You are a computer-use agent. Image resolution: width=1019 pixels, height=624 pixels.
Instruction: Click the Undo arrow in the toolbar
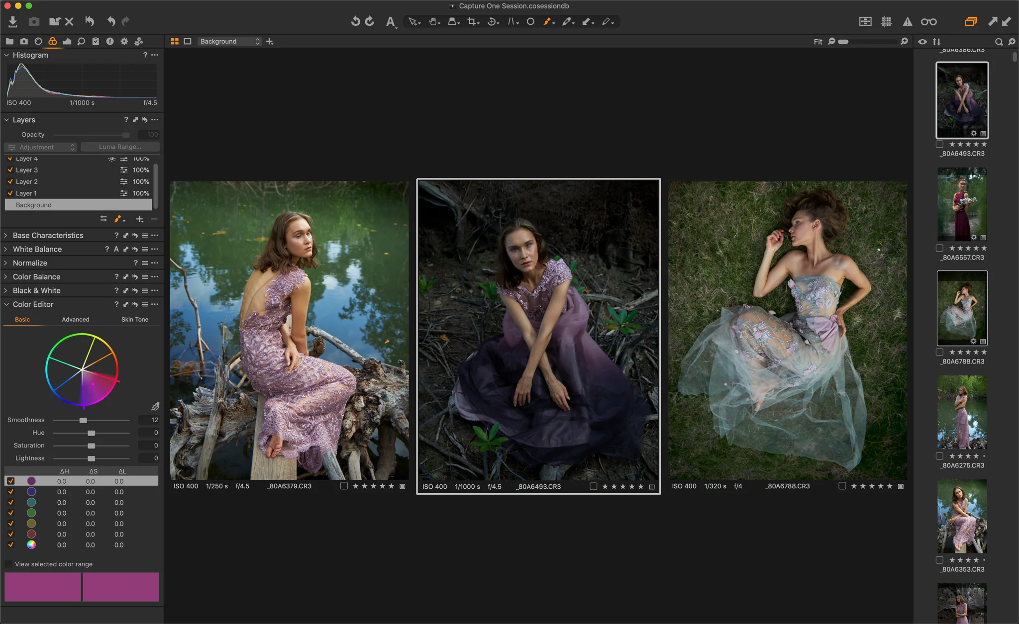pos(111,21)
